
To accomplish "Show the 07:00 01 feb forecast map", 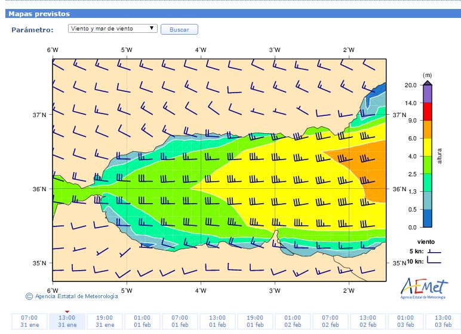I will pos(180,321).
